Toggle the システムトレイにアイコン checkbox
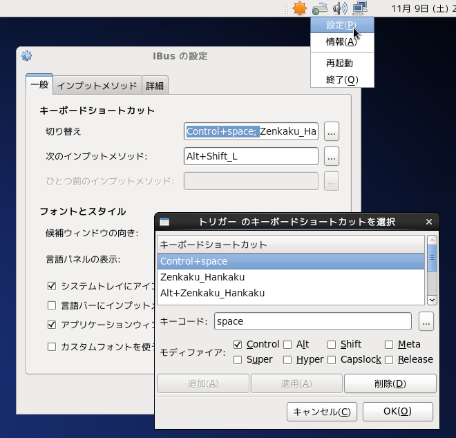 (52, 286)
